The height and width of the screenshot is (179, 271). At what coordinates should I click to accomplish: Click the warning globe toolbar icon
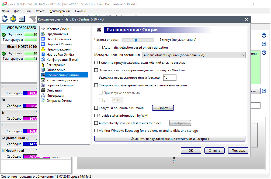[x=13, y=19]
